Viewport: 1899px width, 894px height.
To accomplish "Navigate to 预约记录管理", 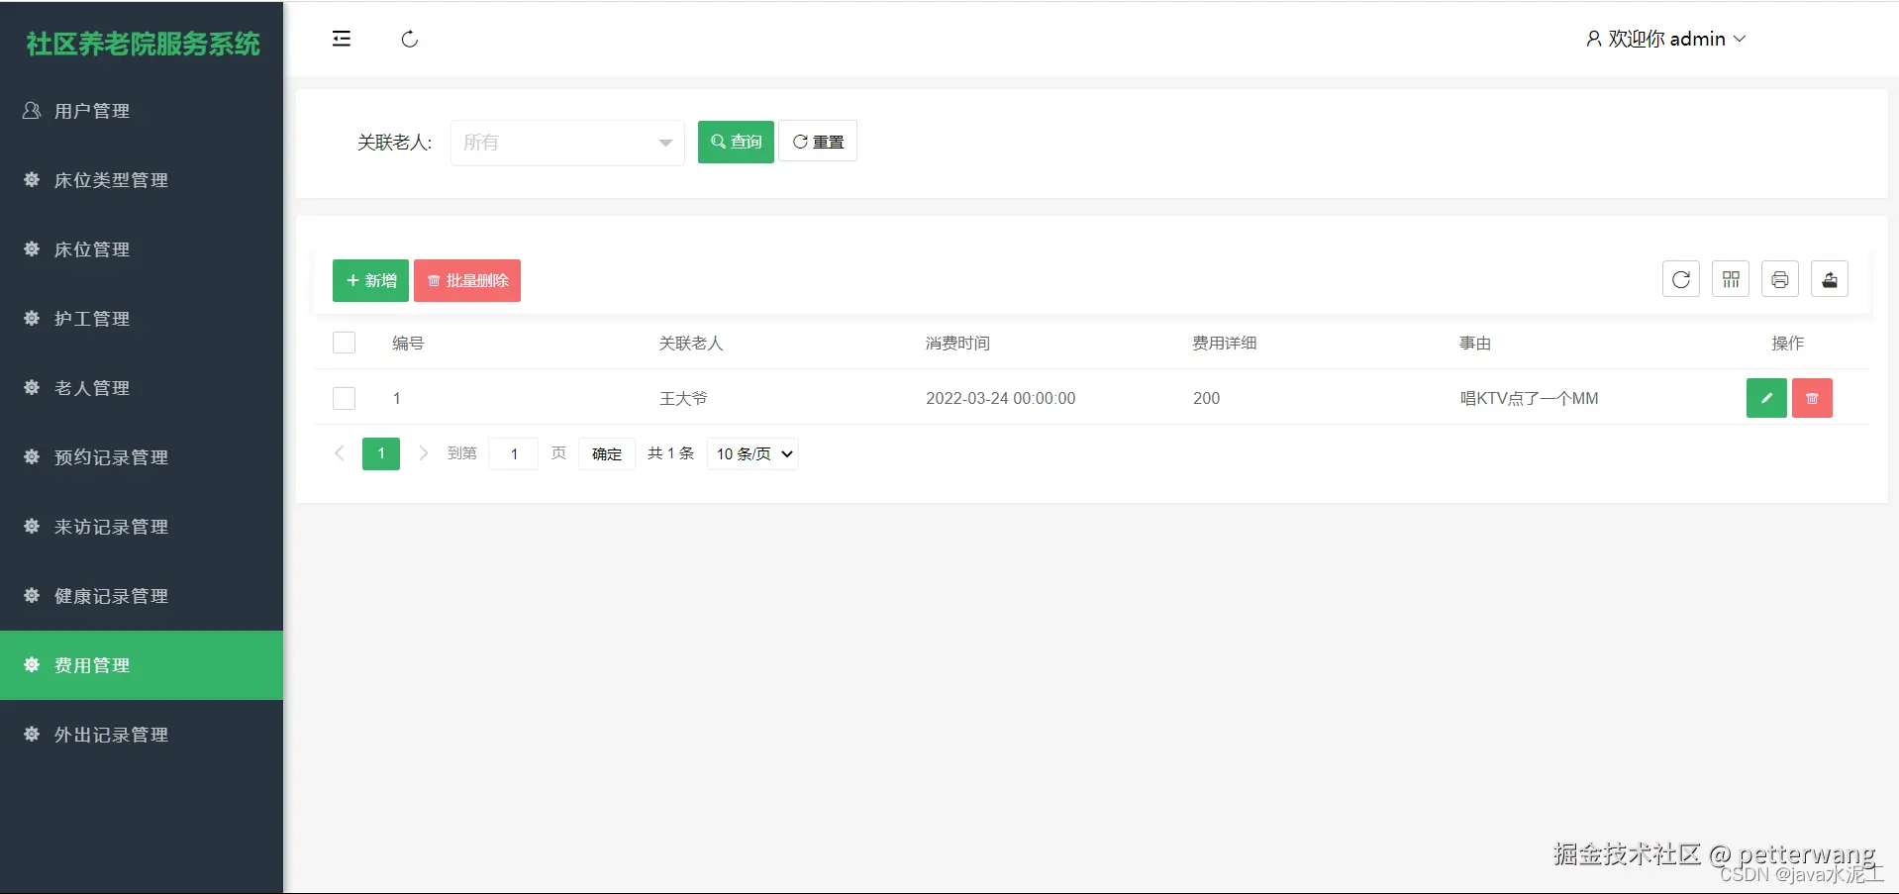I will pos(111,457).
